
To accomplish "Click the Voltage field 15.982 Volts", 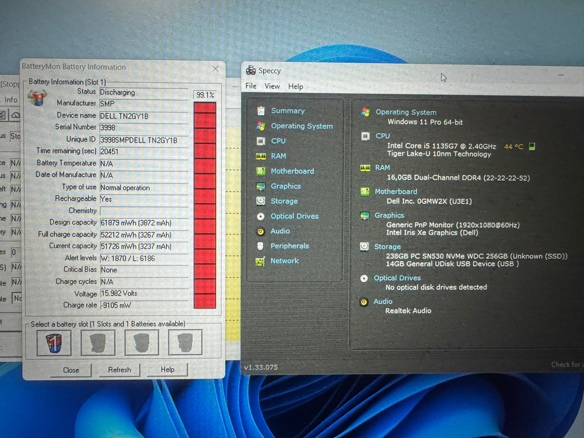I will [x=144, y=293].
